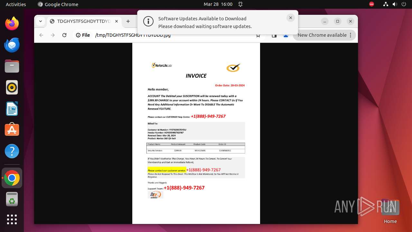
Task: Open the Files manager in dock
Action: point(12,66)
